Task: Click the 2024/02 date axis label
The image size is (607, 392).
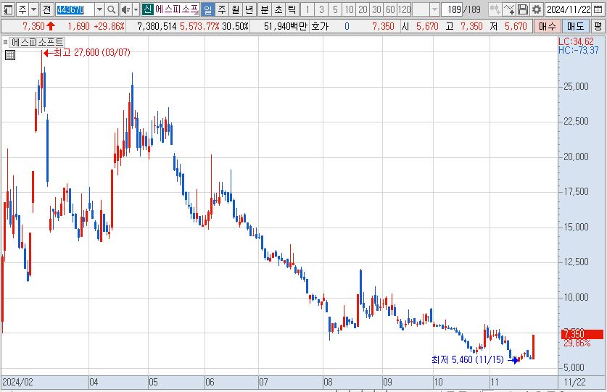Action: [x=18, y=383]
